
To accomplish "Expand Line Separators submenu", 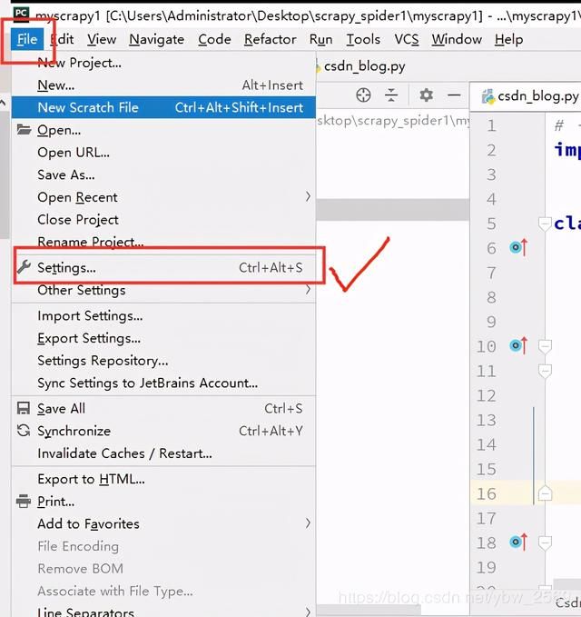I will (163, 612).
